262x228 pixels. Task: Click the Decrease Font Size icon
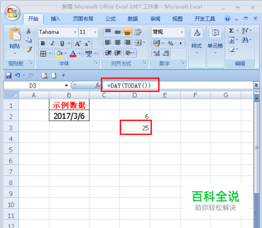[x=87, y=44]
